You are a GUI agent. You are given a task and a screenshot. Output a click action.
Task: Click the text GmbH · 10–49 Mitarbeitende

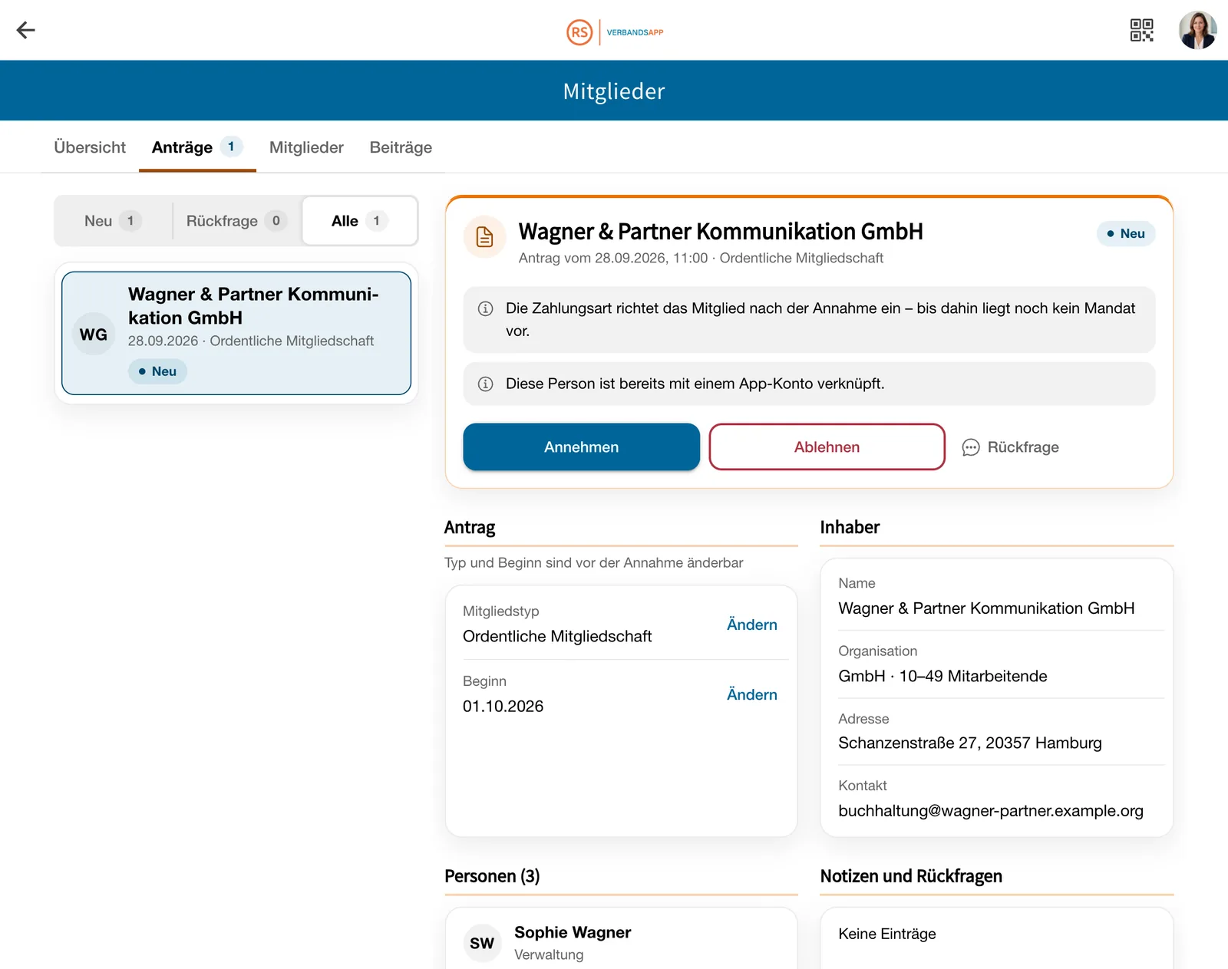point(942,676)
